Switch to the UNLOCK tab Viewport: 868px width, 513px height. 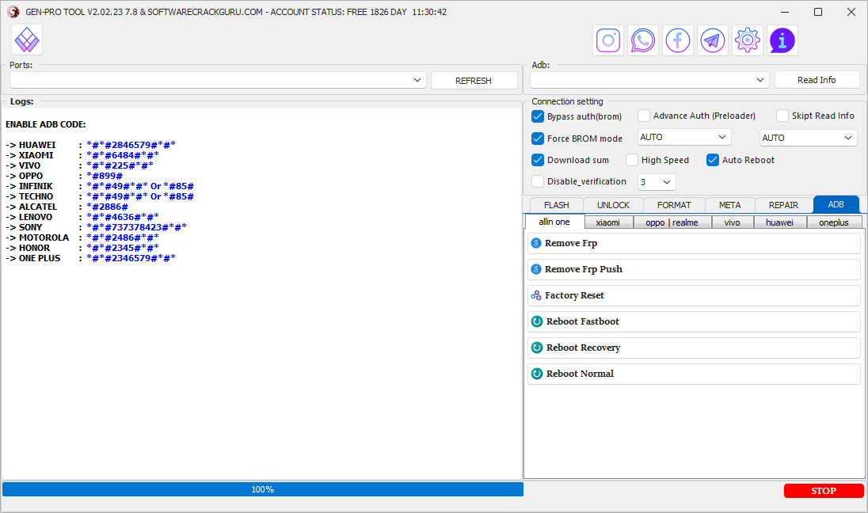tap(613, 204)
